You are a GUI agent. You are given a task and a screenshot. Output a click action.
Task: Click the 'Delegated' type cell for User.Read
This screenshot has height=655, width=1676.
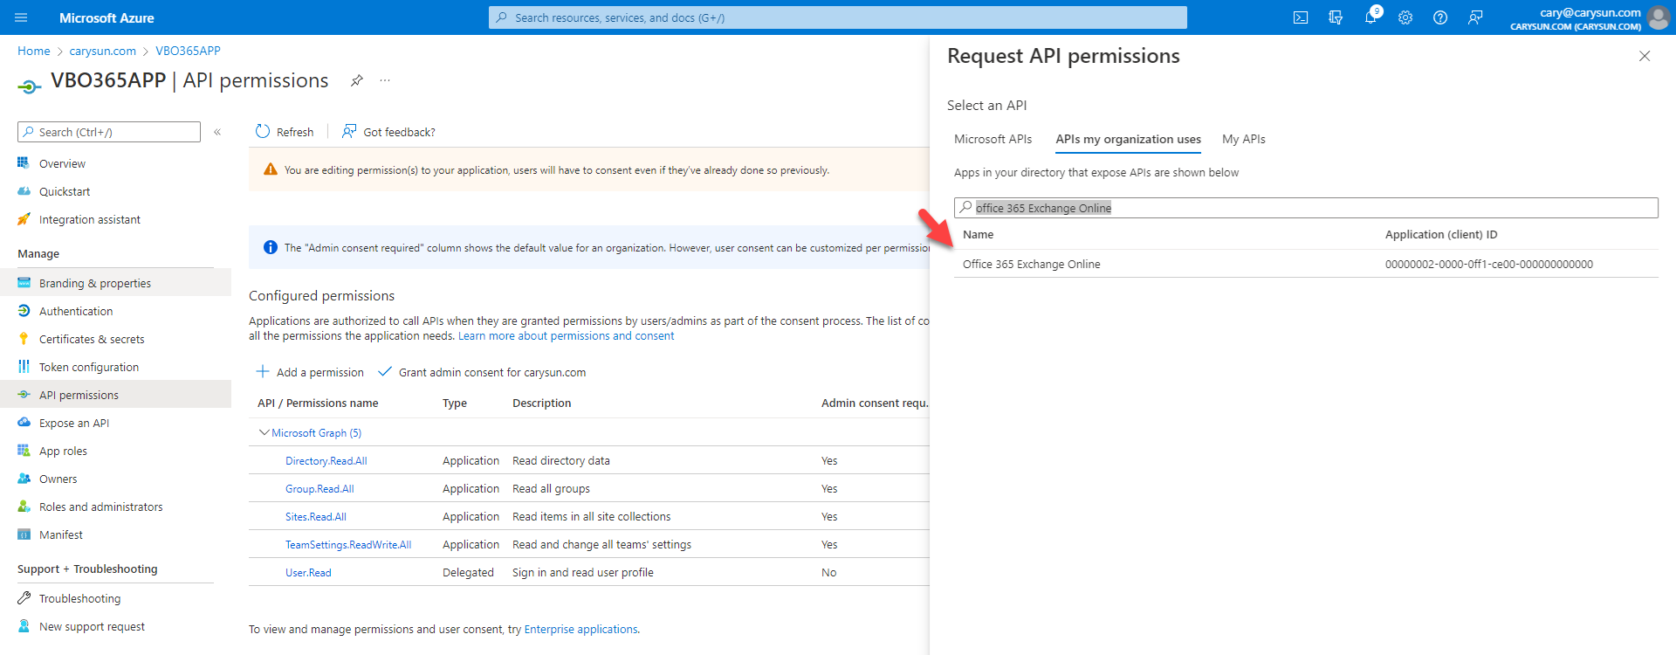(468, 572)
